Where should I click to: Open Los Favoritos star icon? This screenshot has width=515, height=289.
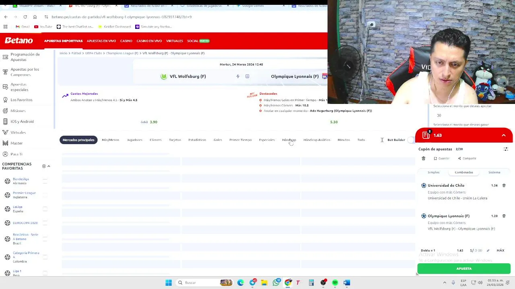coord(5,100)
